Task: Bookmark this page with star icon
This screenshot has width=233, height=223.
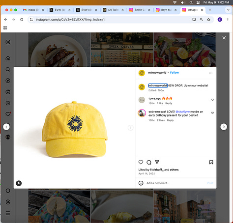Action: tap(208, 20)
